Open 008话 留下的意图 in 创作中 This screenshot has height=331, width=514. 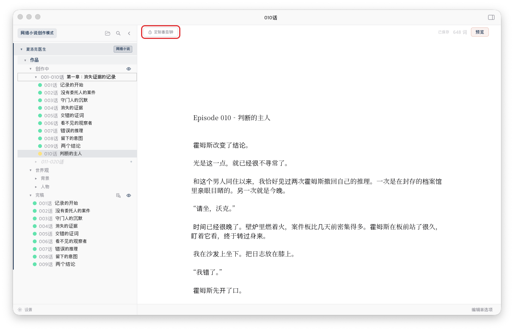tap(77, 138)
